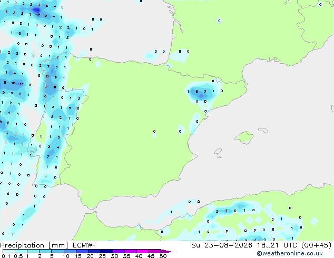Pick the 35–40 mm violet legend swatch

click(x=130, y=251)
